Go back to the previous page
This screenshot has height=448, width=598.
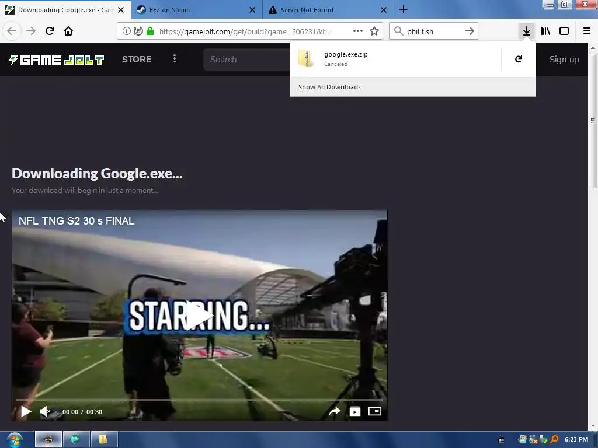[12, 31]
